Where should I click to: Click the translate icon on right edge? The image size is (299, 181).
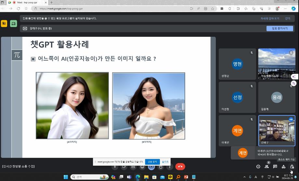pyautogui.click(x=294, y=83)
